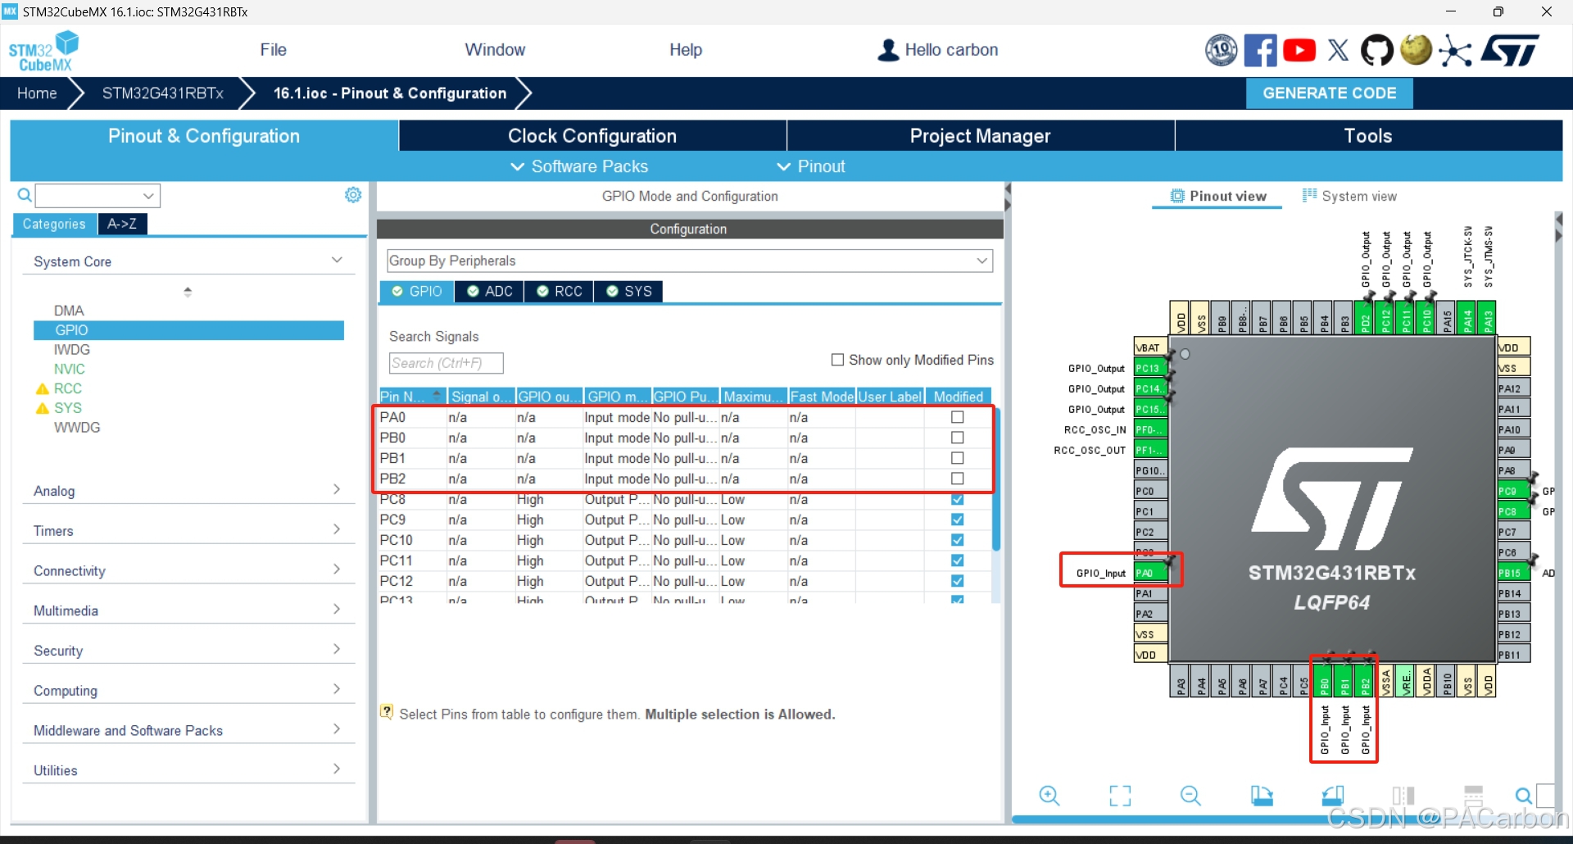Check Modified box for PA0 row
This screenshot has width=1573, height=844.
(x=957, y=417)
